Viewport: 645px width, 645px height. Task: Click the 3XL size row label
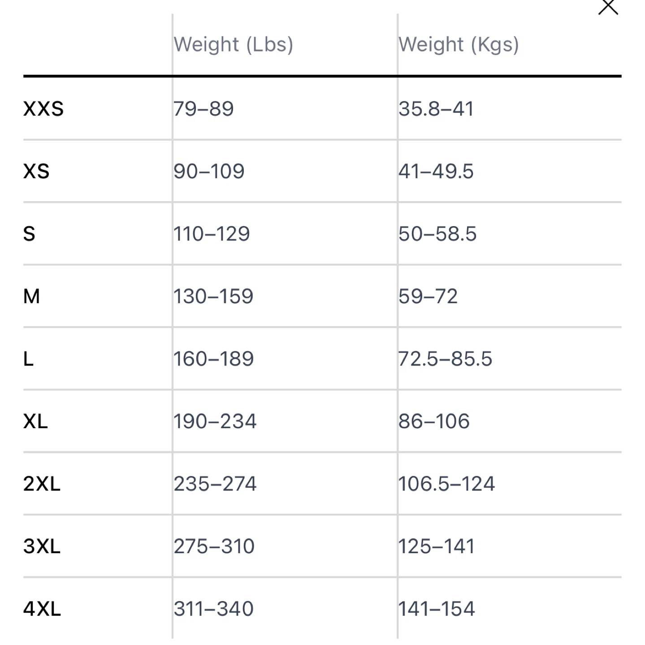point(42,546)
